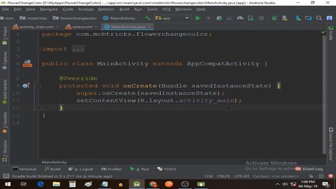Open AVD Manager icon
This screenshot has width=336, height=189.
285,18
